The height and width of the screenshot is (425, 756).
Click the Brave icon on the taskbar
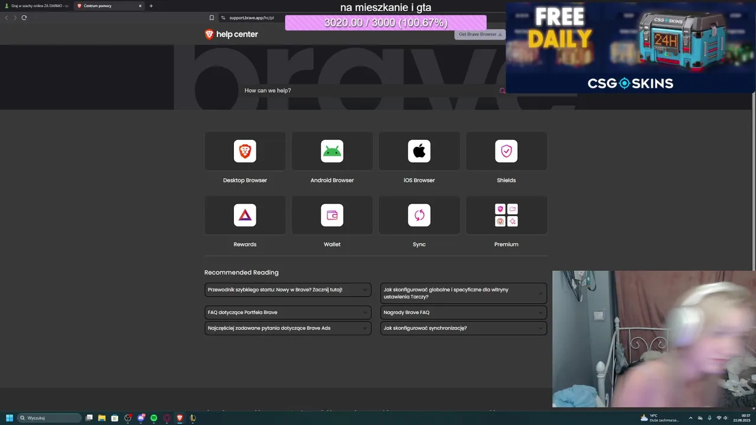[x=180, y=418]
